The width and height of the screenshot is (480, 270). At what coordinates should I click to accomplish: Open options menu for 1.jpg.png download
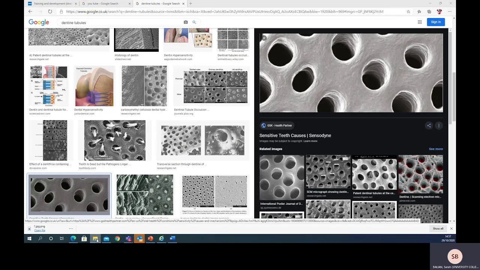(70, 228)
